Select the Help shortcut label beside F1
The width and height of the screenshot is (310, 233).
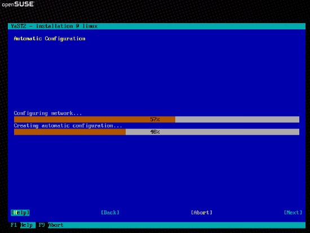[x=26, y=225]
